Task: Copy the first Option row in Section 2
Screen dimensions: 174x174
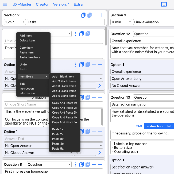Action: pyautogui.click(x=82, y=65)
